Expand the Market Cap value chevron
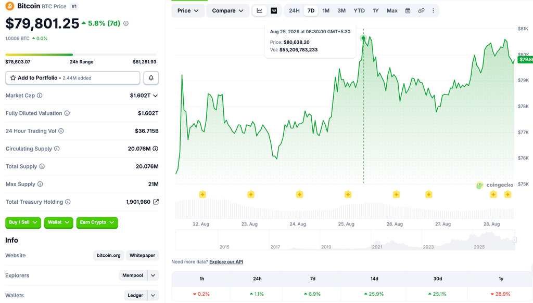533x303 pixels. tap(155, 96)
